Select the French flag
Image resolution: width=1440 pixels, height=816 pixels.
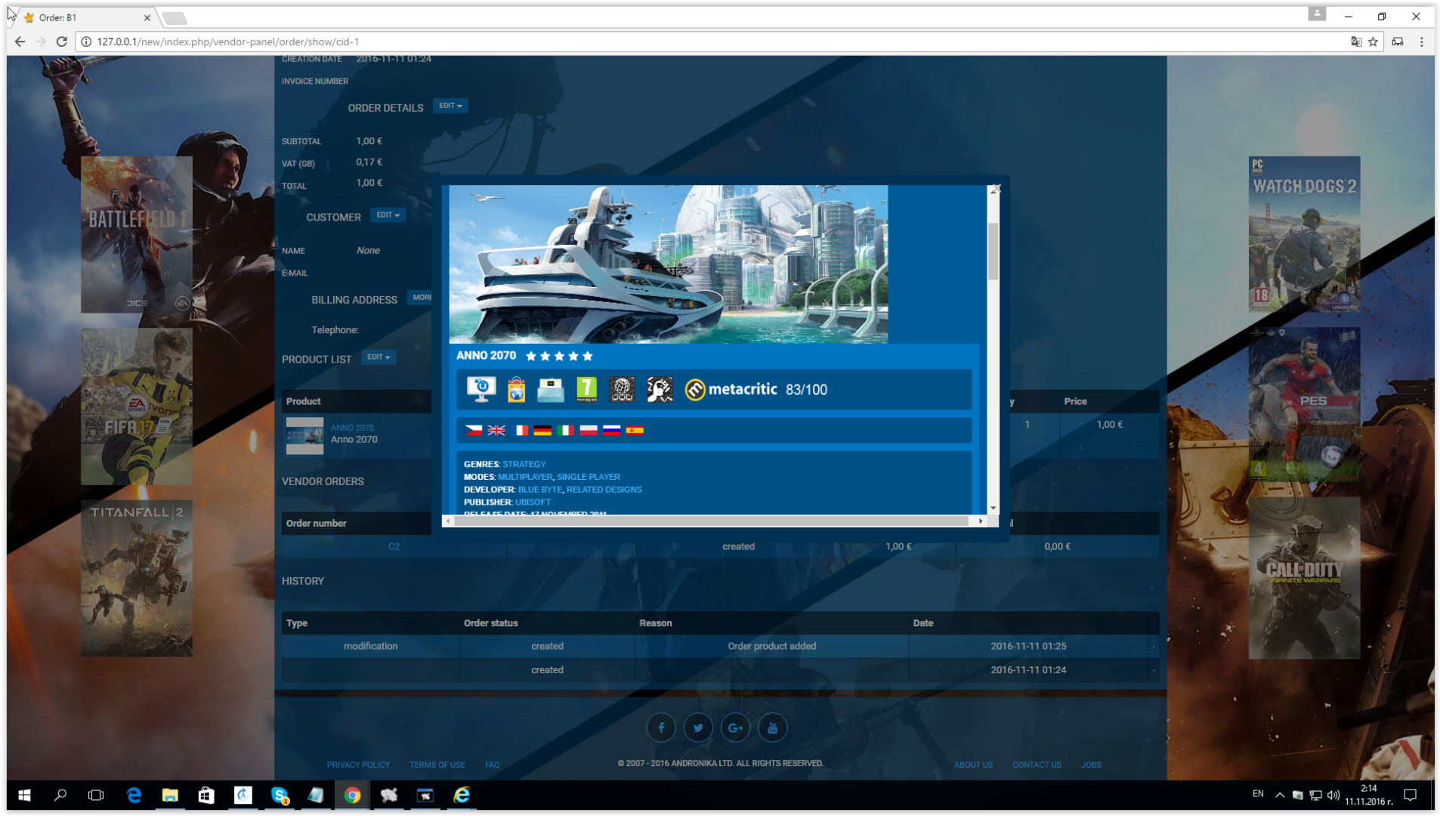click(521, 430)
